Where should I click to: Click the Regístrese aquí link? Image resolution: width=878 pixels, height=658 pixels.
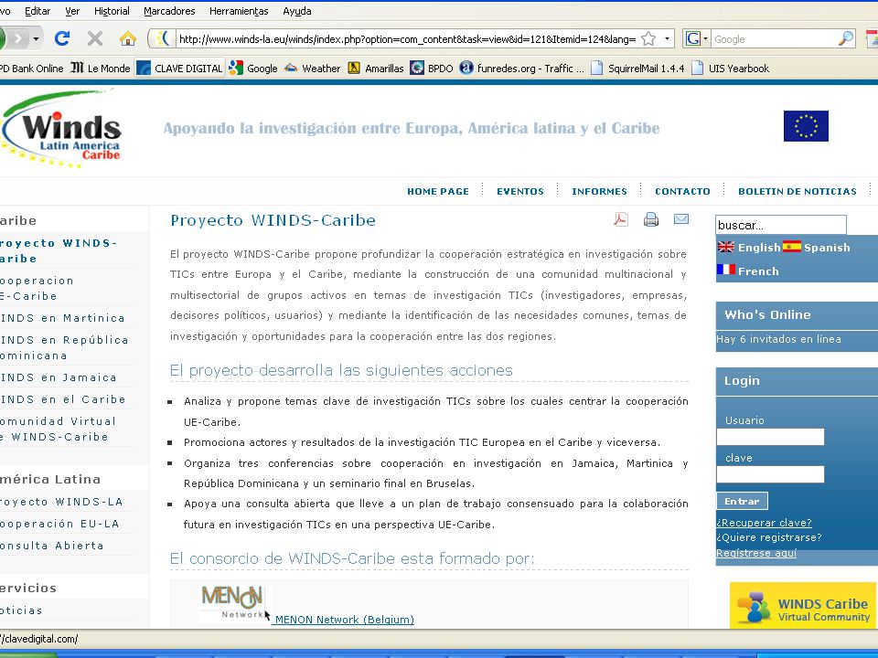756,553
